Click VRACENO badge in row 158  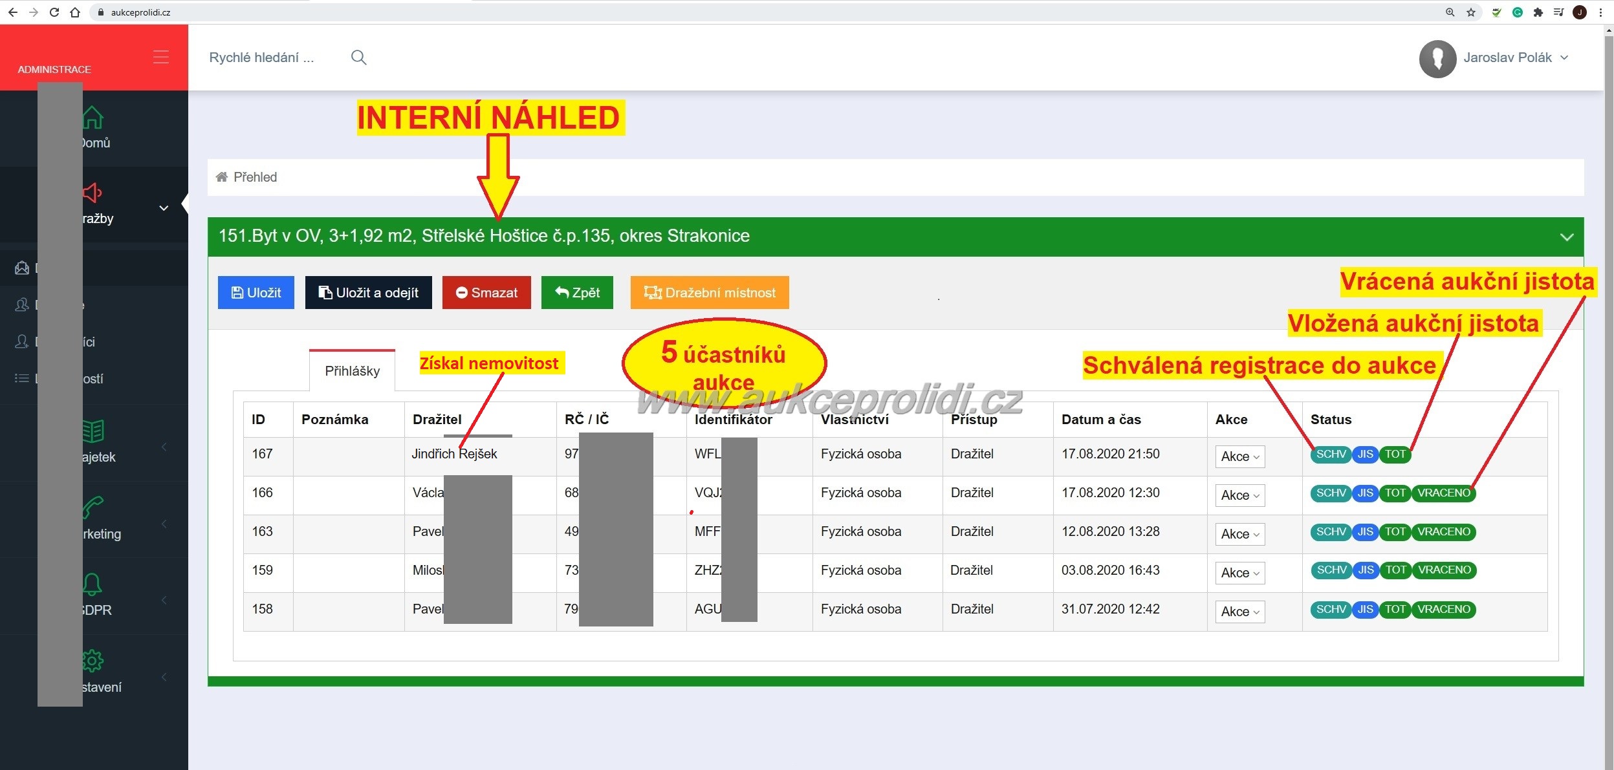click(x=1443, y=609)
